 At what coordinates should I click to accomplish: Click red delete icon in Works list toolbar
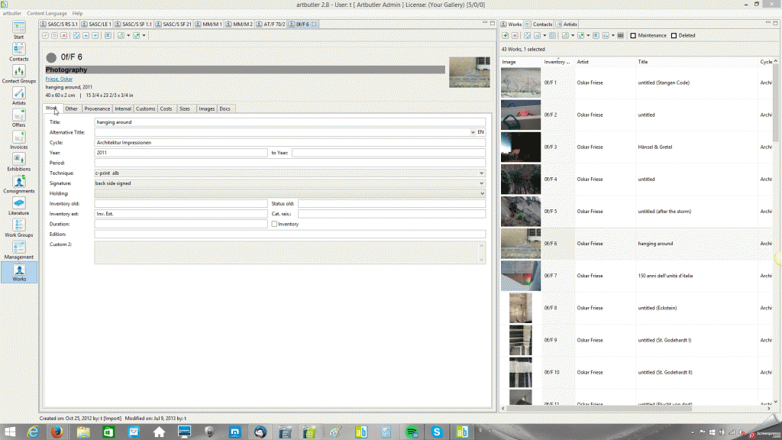click(x=515, y=35)
